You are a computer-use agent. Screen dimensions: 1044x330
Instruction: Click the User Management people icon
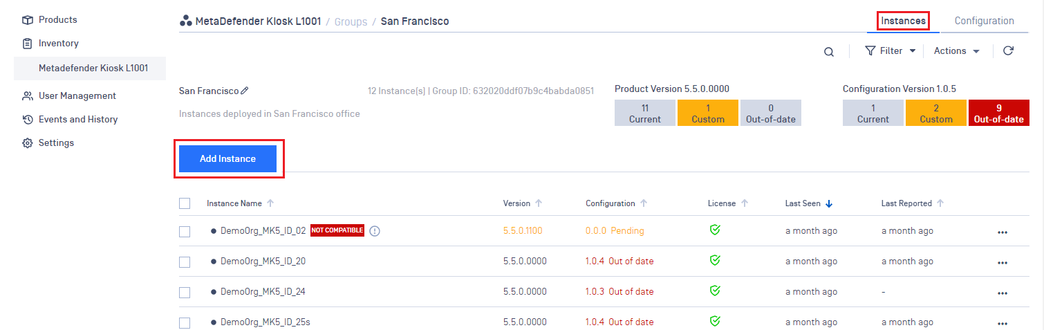[28, 95]
